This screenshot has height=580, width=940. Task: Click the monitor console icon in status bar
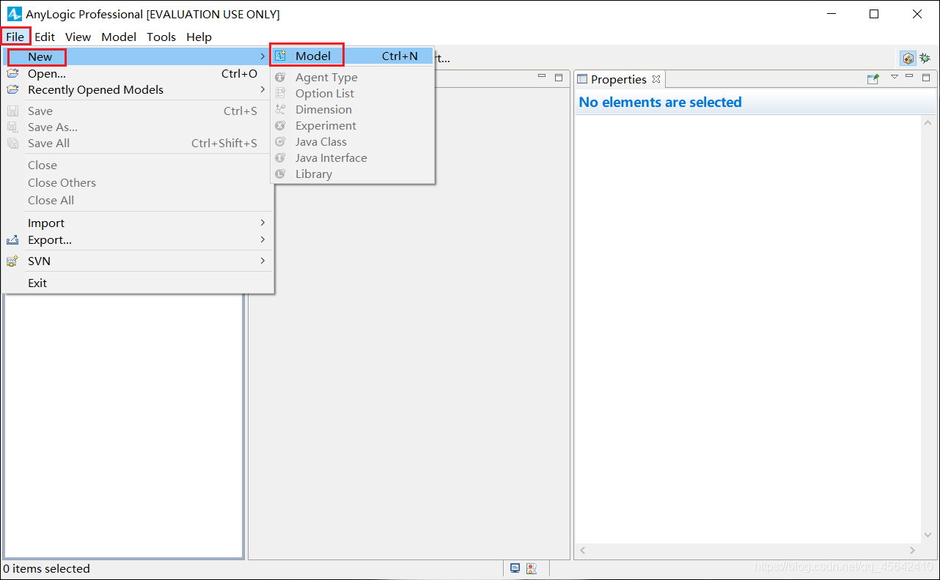click(515, 568)
